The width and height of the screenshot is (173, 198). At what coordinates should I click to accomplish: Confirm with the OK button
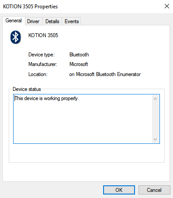click(x=119, y=190)
